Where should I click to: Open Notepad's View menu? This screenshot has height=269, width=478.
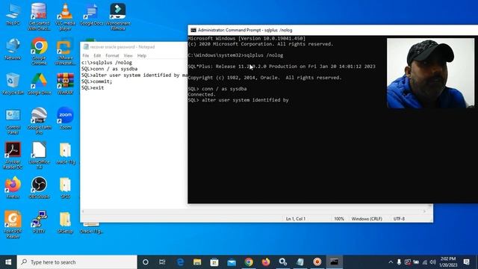tap(128, 55)
